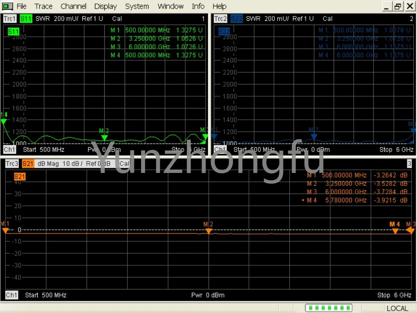Click S21 marker M3 value -3.7284 dB
This screenshot has width=417, height=313.
[390, 192]
